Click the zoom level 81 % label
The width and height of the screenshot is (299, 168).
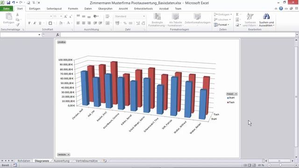261,165
